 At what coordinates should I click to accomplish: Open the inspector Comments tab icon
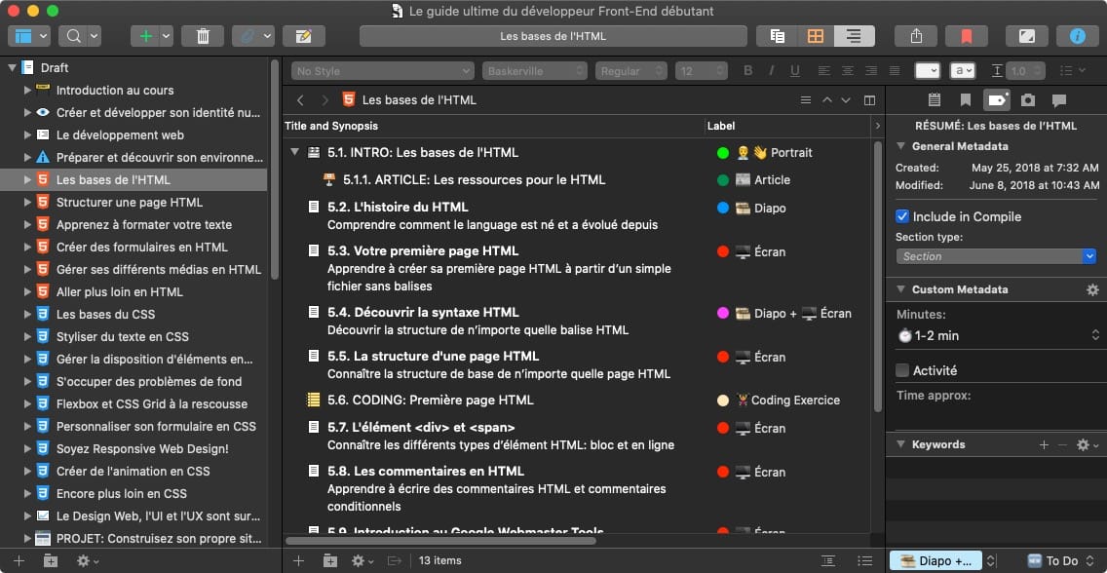pos(1059,100)
